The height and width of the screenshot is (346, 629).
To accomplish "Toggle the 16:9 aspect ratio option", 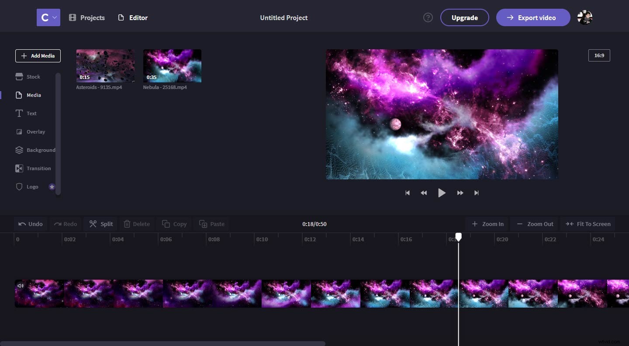I will (599, 55).
